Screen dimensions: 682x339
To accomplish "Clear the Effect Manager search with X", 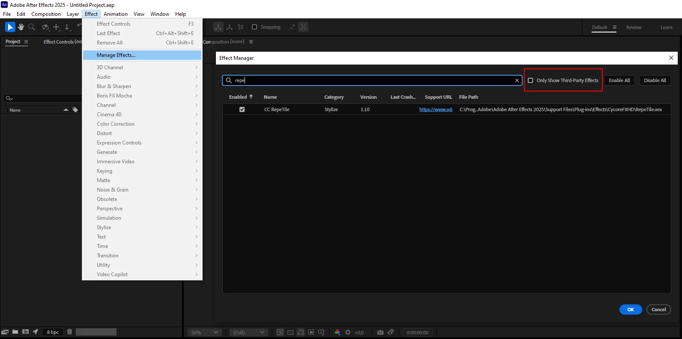I will pos(517,80).
